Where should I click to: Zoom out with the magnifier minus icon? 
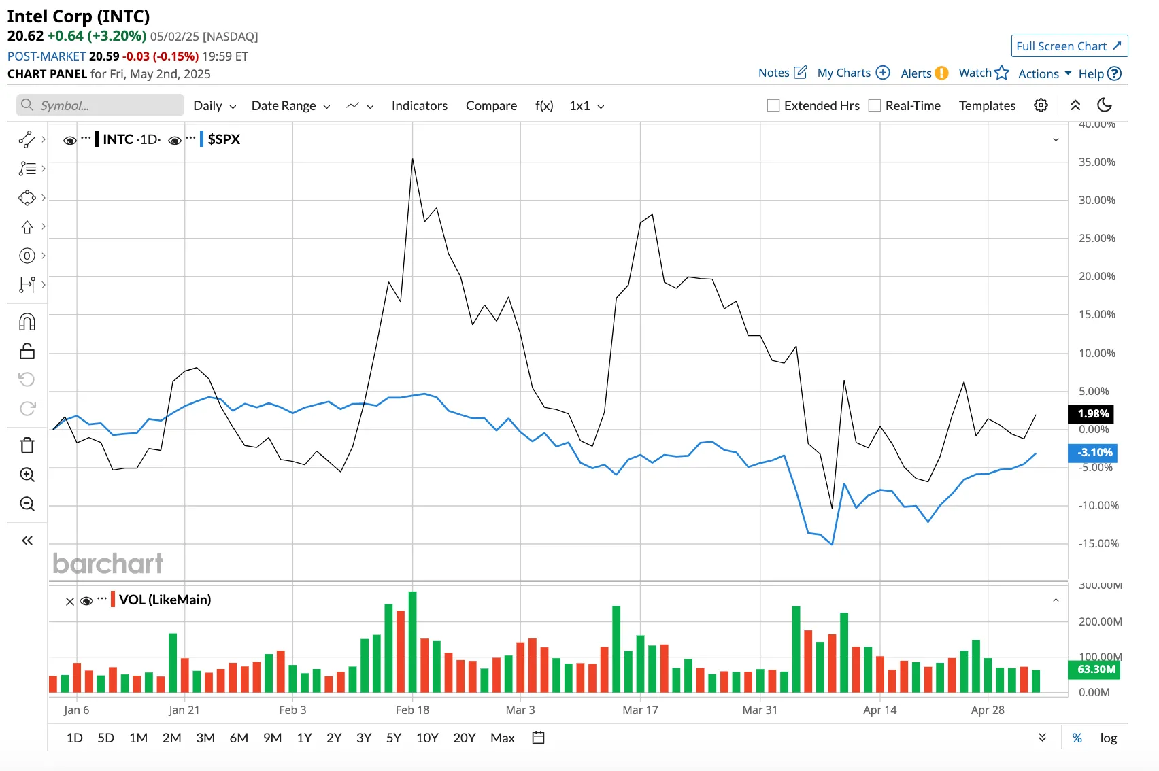(x=27, y=504)
